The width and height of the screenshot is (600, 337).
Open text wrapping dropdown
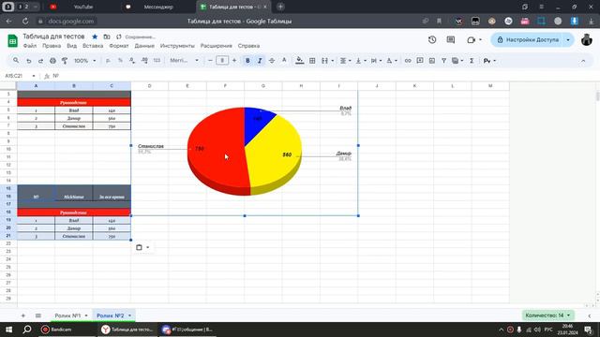376,61
